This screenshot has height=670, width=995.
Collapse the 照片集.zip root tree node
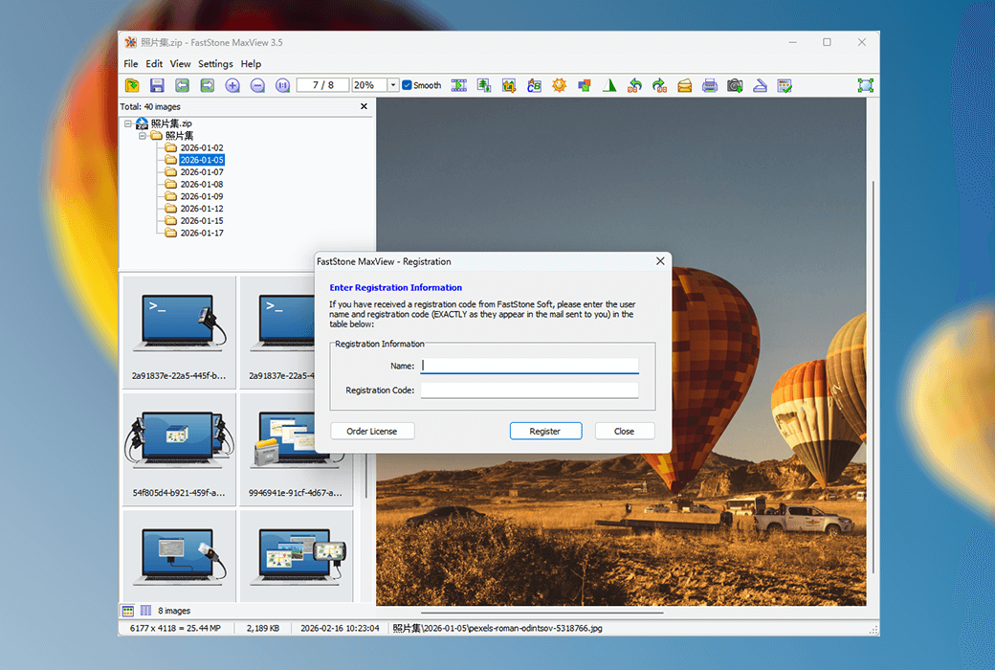pyautogui.click(x=127, y=123)
